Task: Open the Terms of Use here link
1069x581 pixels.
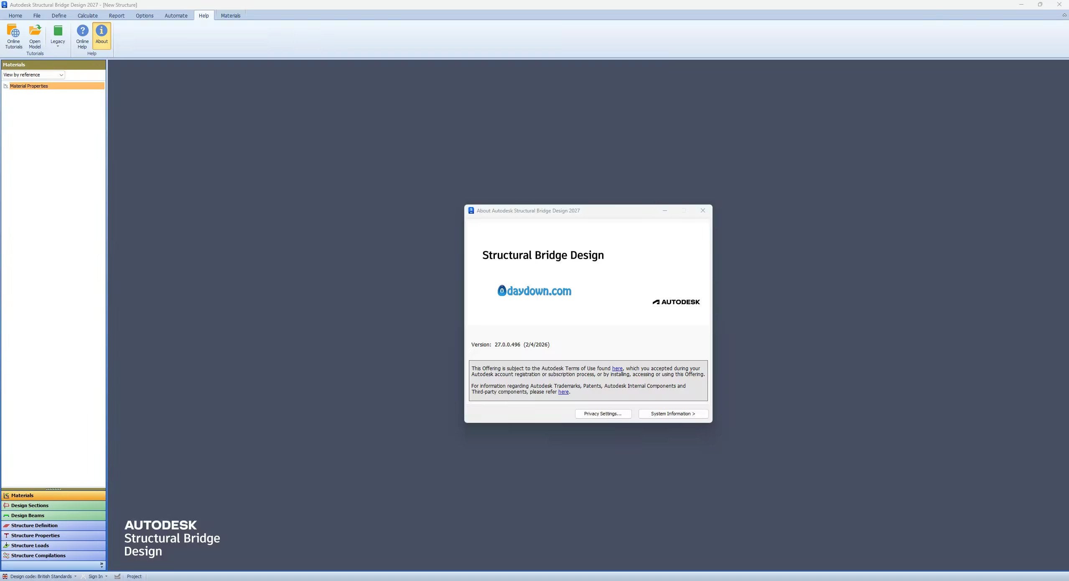Action: pyautogui.click(x=617, y=369)
